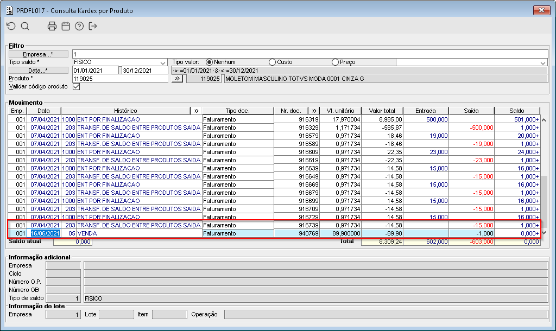Click the Produto code field 119025
The width and height of the screenshot is (556, 331).
coord(120,79)
